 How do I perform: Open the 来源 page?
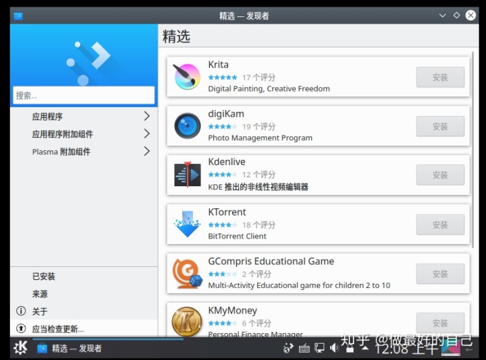(x=84, y=294)
